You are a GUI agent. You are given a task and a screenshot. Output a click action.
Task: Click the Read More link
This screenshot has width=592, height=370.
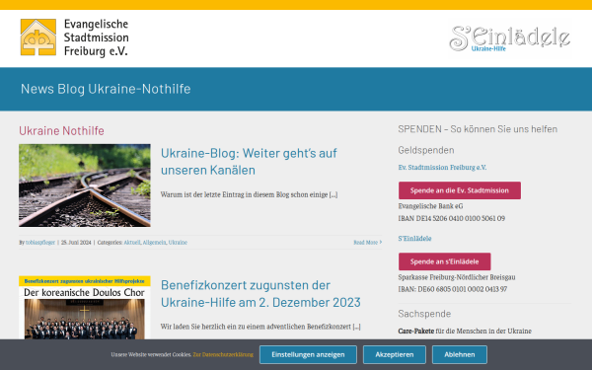tap(367, 243)
